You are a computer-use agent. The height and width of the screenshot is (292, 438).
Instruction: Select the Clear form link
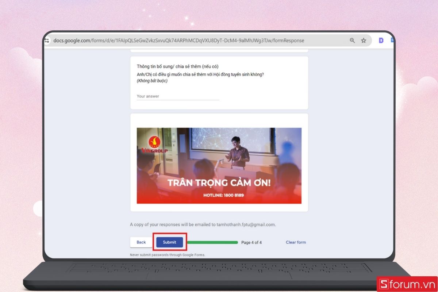point(296,242)
